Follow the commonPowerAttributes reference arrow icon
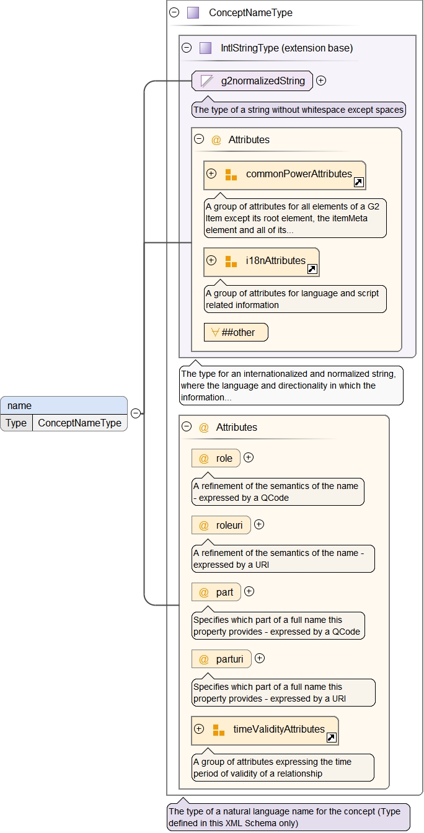 (359, 182)
